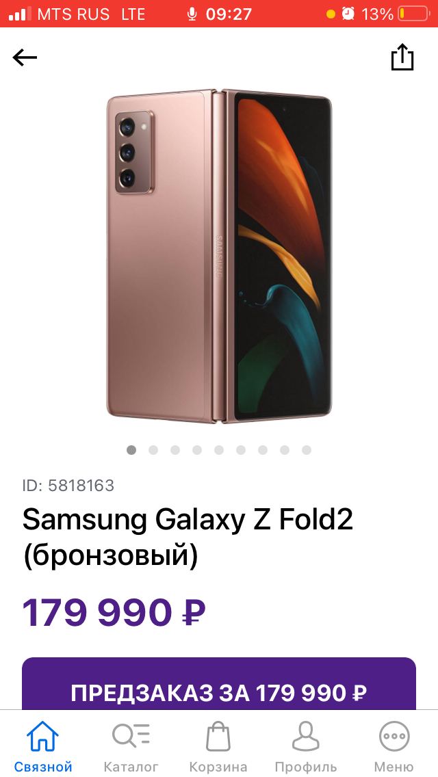Tap the back arrow icon
Image resolution: width=438 pixels, height=777 pixels.
[25, 57]
